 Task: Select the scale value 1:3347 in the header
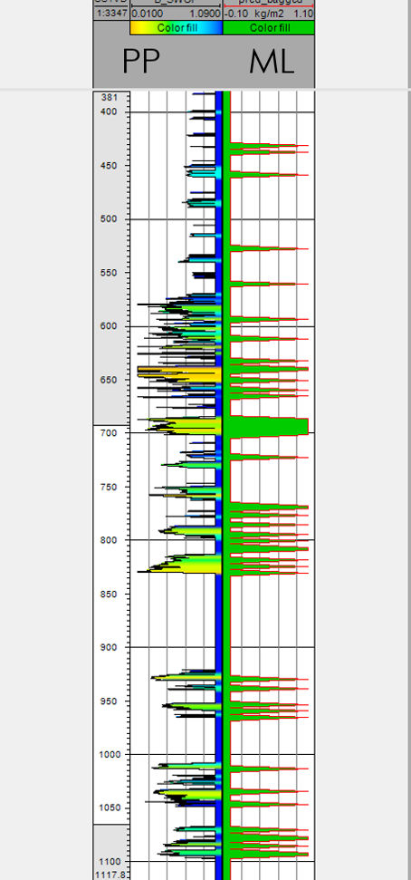tap(111, 13)
